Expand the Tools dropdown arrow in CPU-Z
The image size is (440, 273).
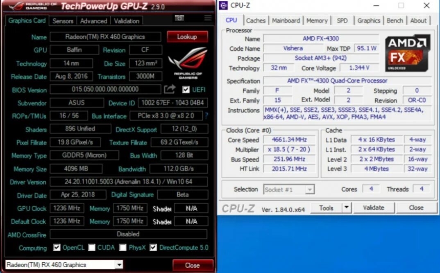(x=346, y=208)
